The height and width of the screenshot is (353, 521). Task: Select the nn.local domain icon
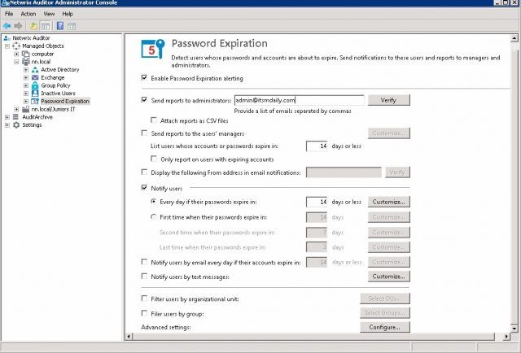25,62
